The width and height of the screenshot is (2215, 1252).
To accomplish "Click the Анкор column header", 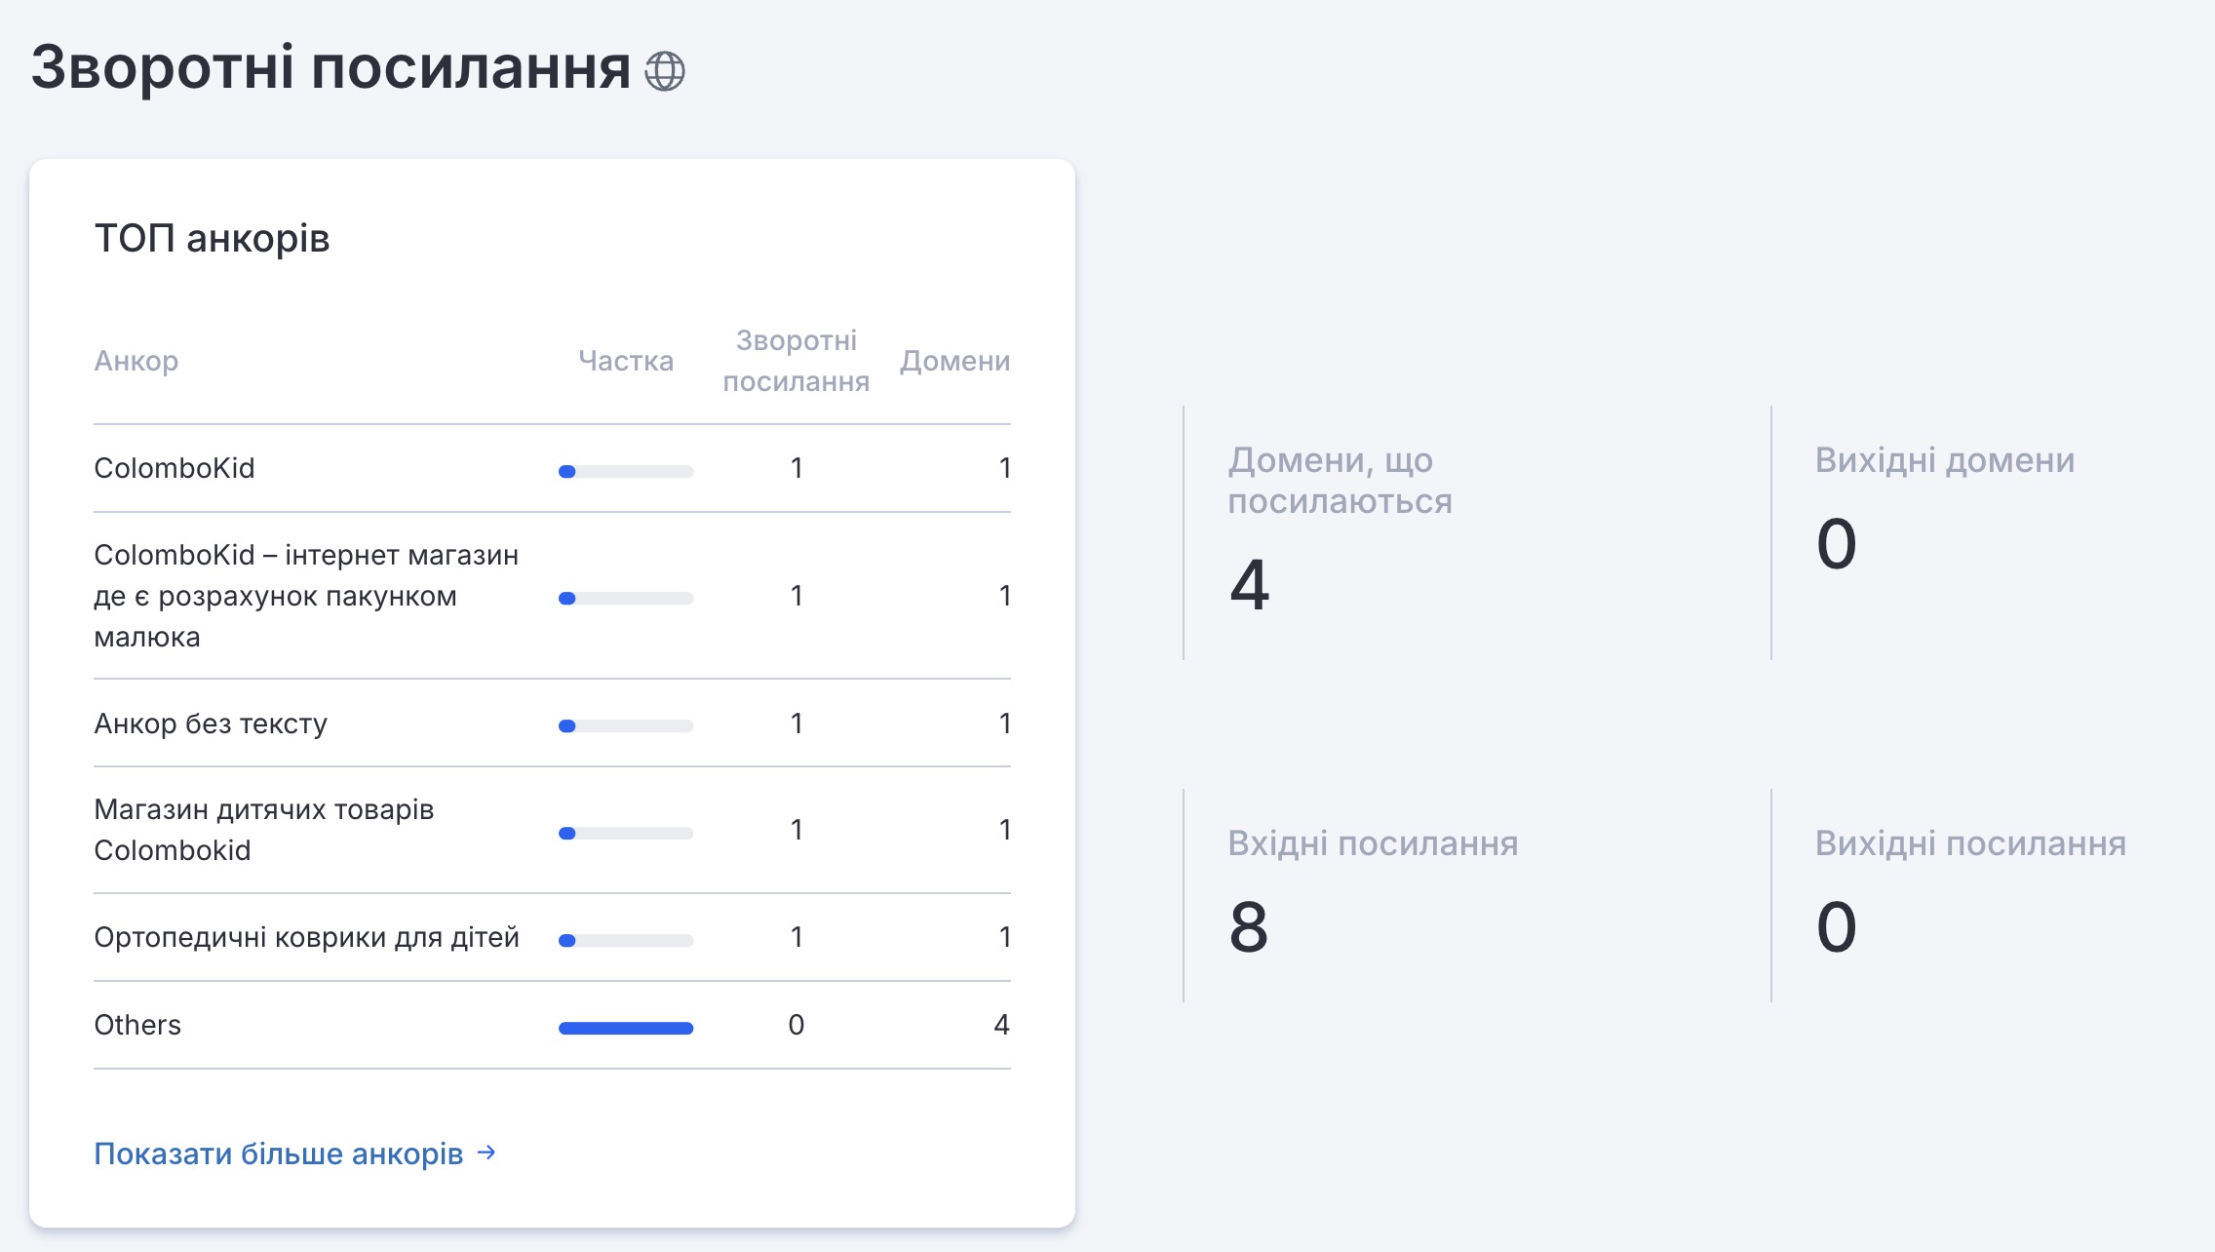I will pyautogui.click(x=136, y=361).
